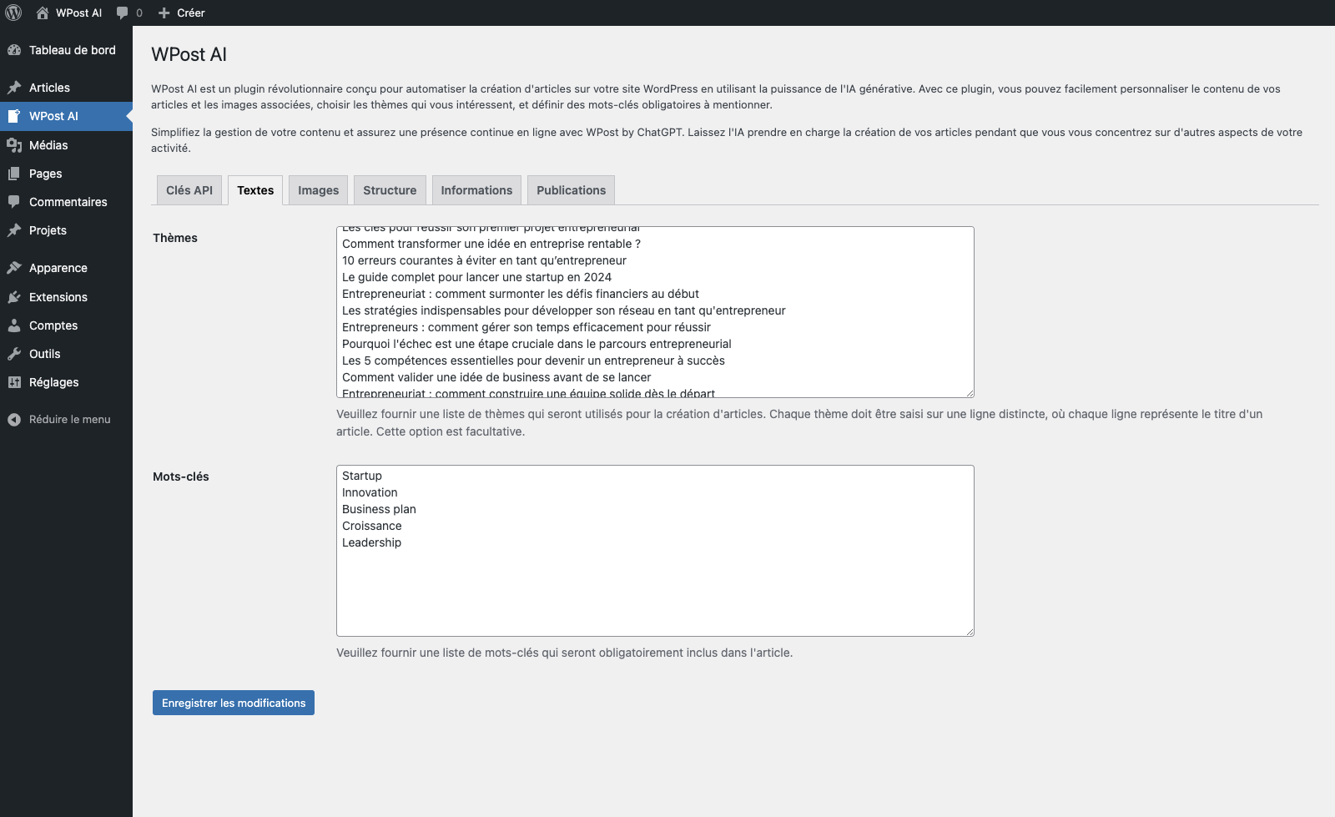Switch to Publications tab
Screen dimensions: 1335x817
pos(572,190)
